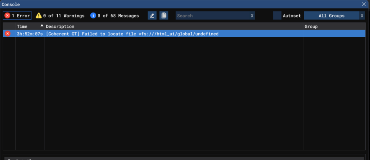
Task: Expand the Details section at the bottom
Action: pos(10,159)
